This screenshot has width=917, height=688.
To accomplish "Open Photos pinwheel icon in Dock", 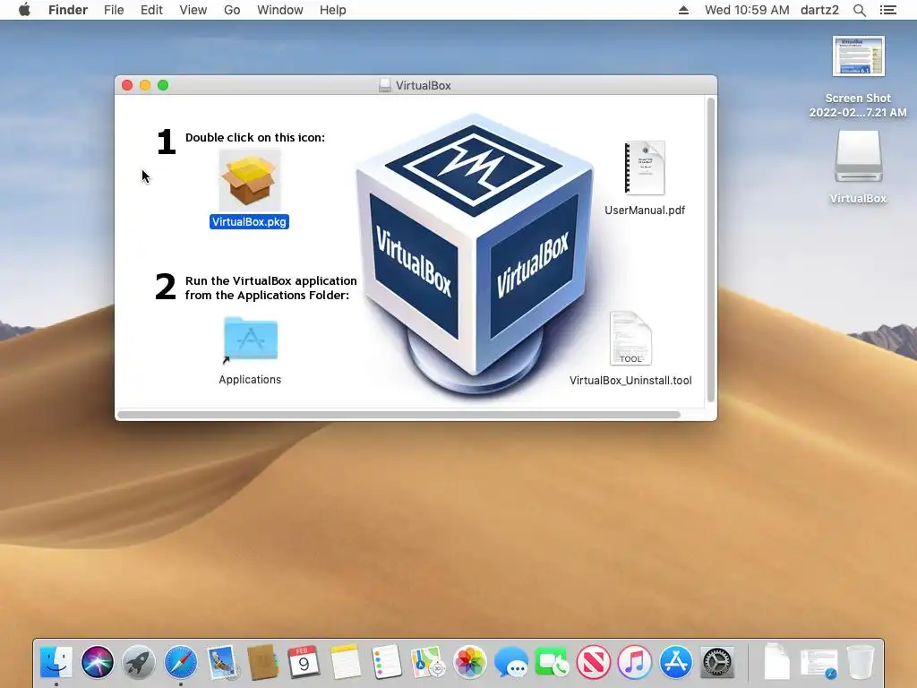I will tap(469, 662).
